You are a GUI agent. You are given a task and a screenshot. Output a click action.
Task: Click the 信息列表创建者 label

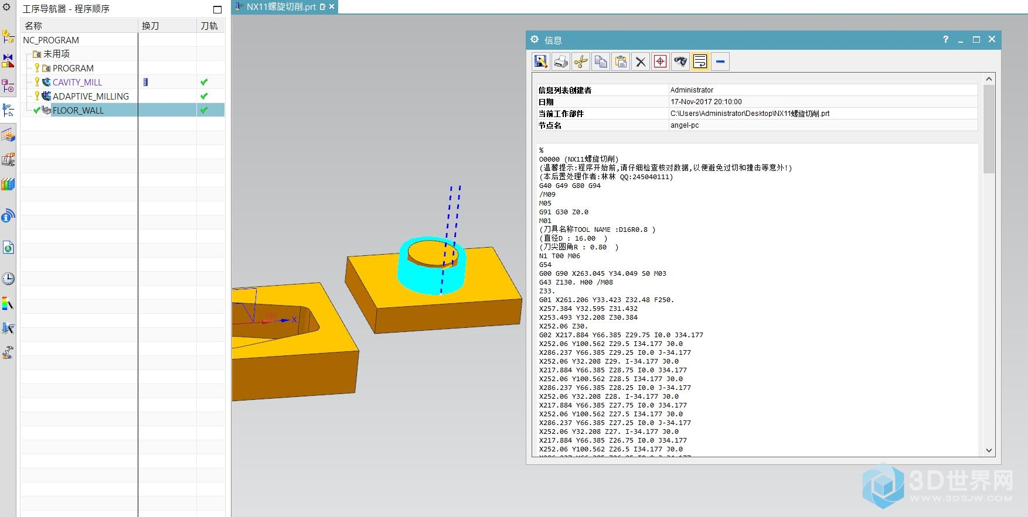point(565,90)
